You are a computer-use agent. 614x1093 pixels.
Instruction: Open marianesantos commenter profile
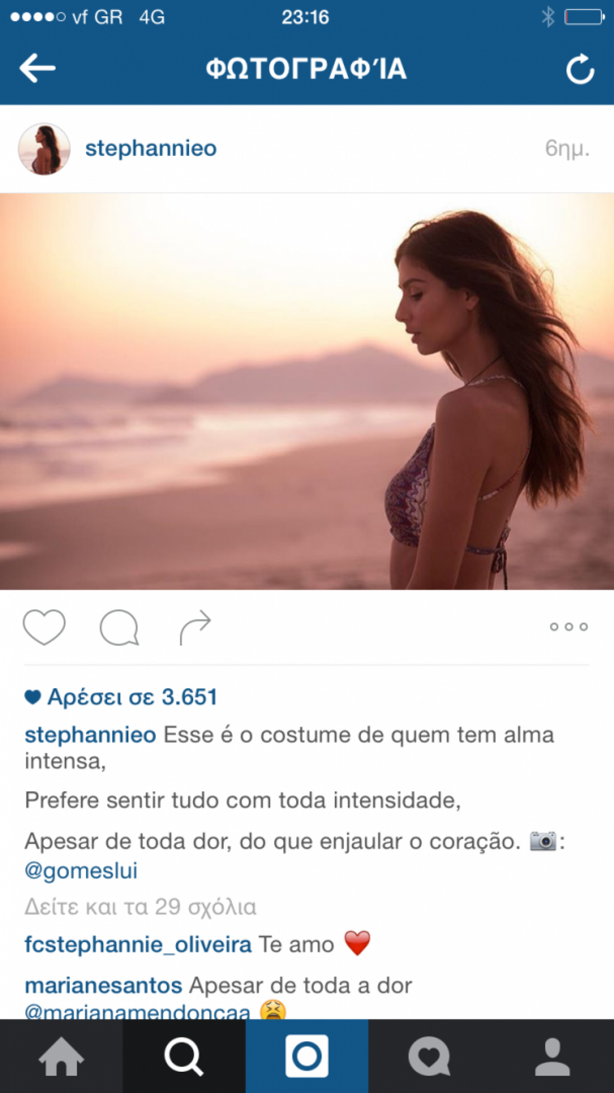[x=103, y=985]
